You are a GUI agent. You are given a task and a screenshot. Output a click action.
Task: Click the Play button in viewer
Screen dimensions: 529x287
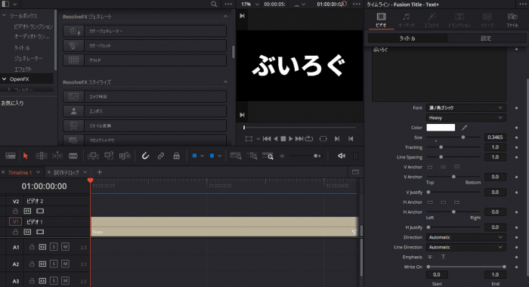pos(291,139)
